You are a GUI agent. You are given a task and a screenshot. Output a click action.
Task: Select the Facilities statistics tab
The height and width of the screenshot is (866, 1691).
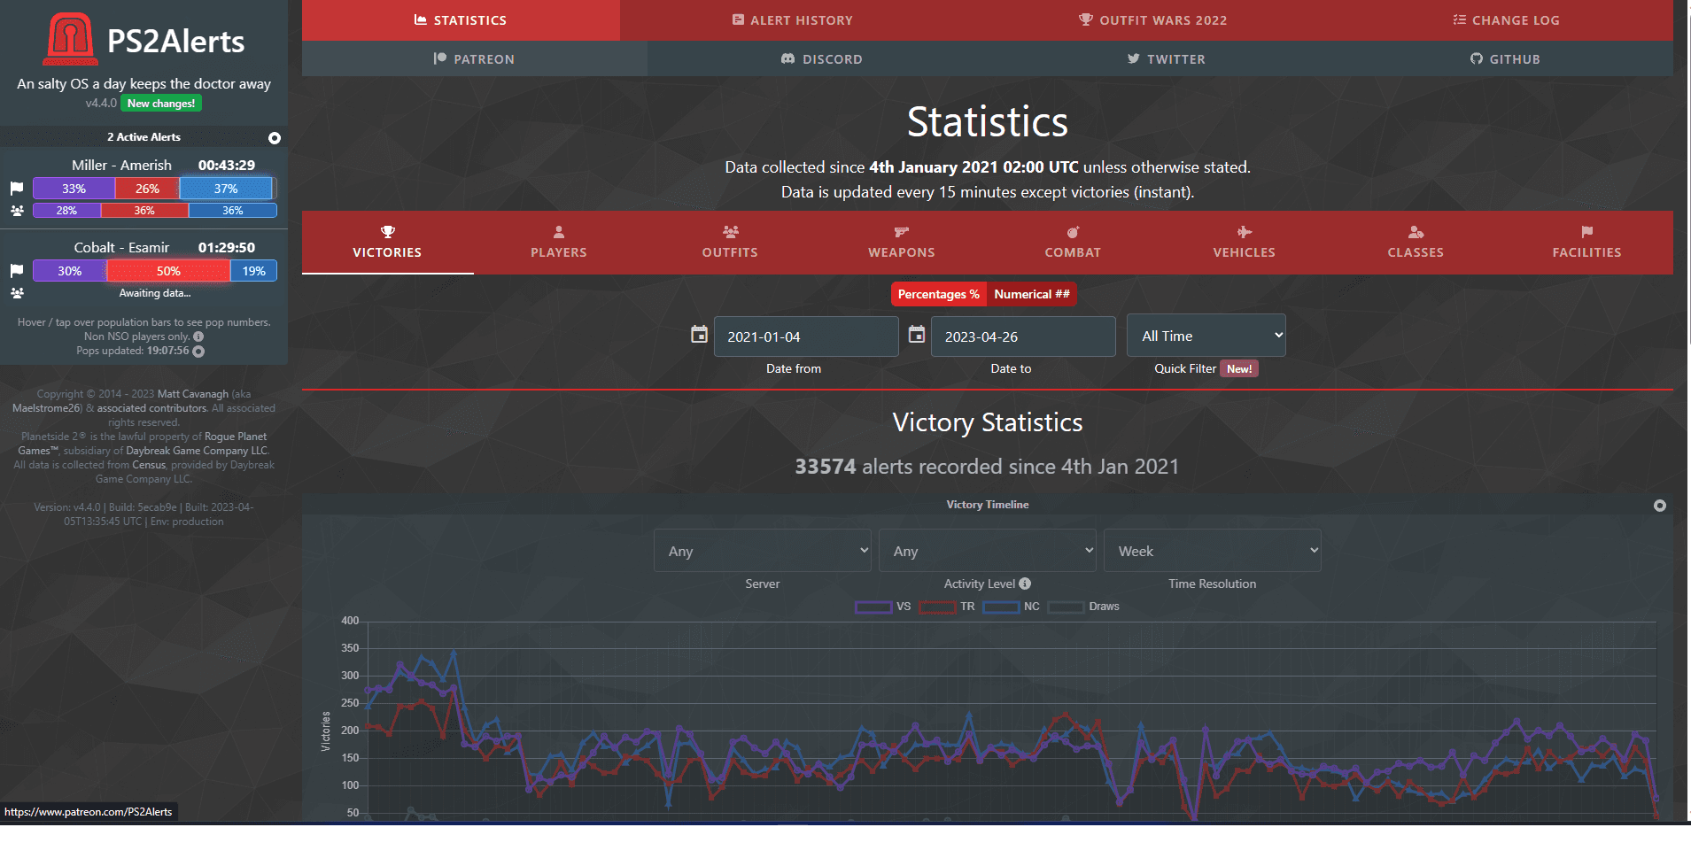pyautogui.click(x=1587, y=243)
